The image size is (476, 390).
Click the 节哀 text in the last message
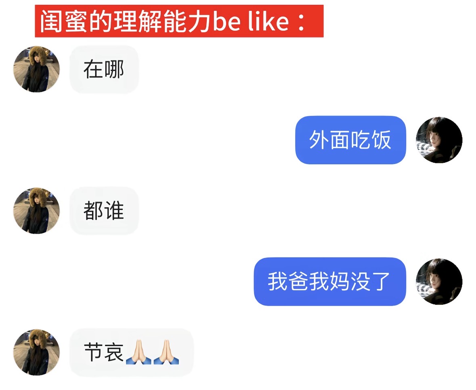103,352
